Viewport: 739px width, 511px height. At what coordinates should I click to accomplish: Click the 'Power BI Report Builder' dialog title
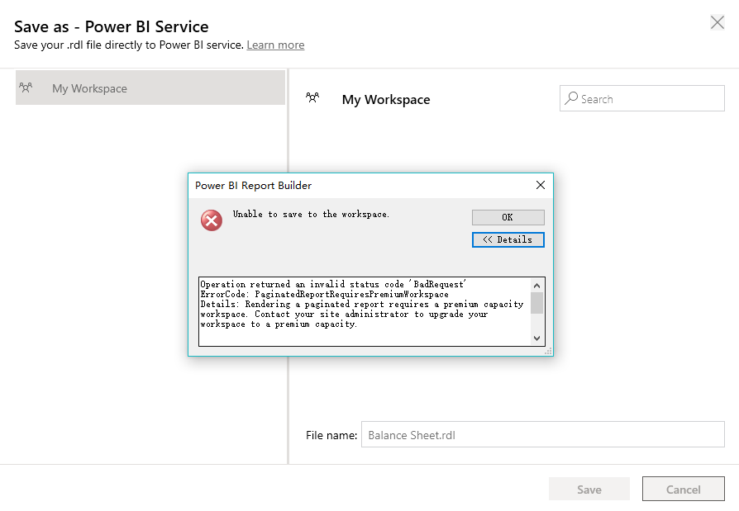tap(253, 186)
